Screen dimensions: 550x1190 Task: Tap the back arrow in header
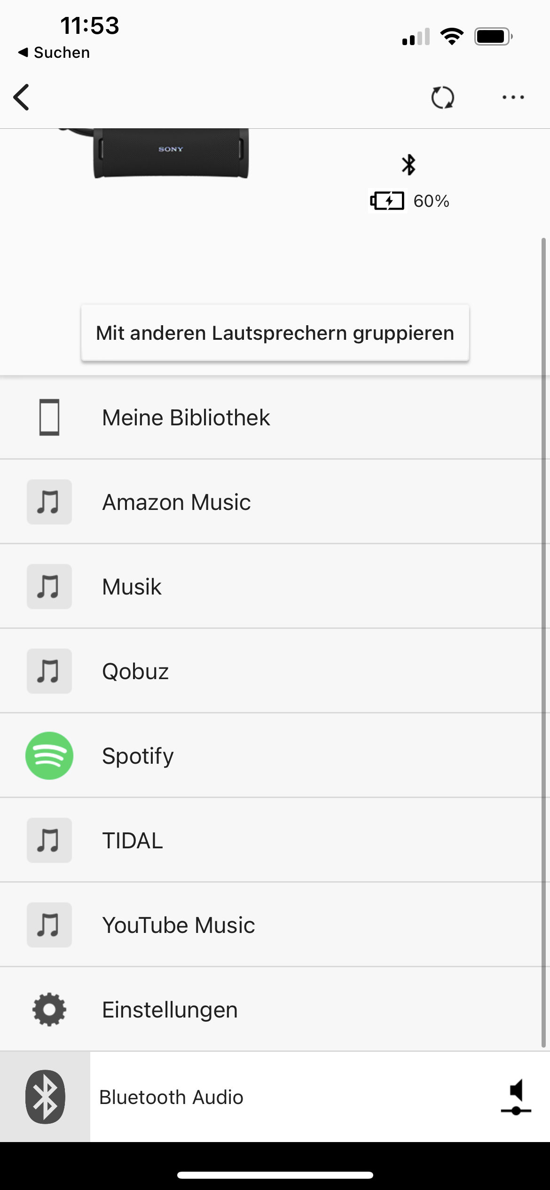[22, 97]
